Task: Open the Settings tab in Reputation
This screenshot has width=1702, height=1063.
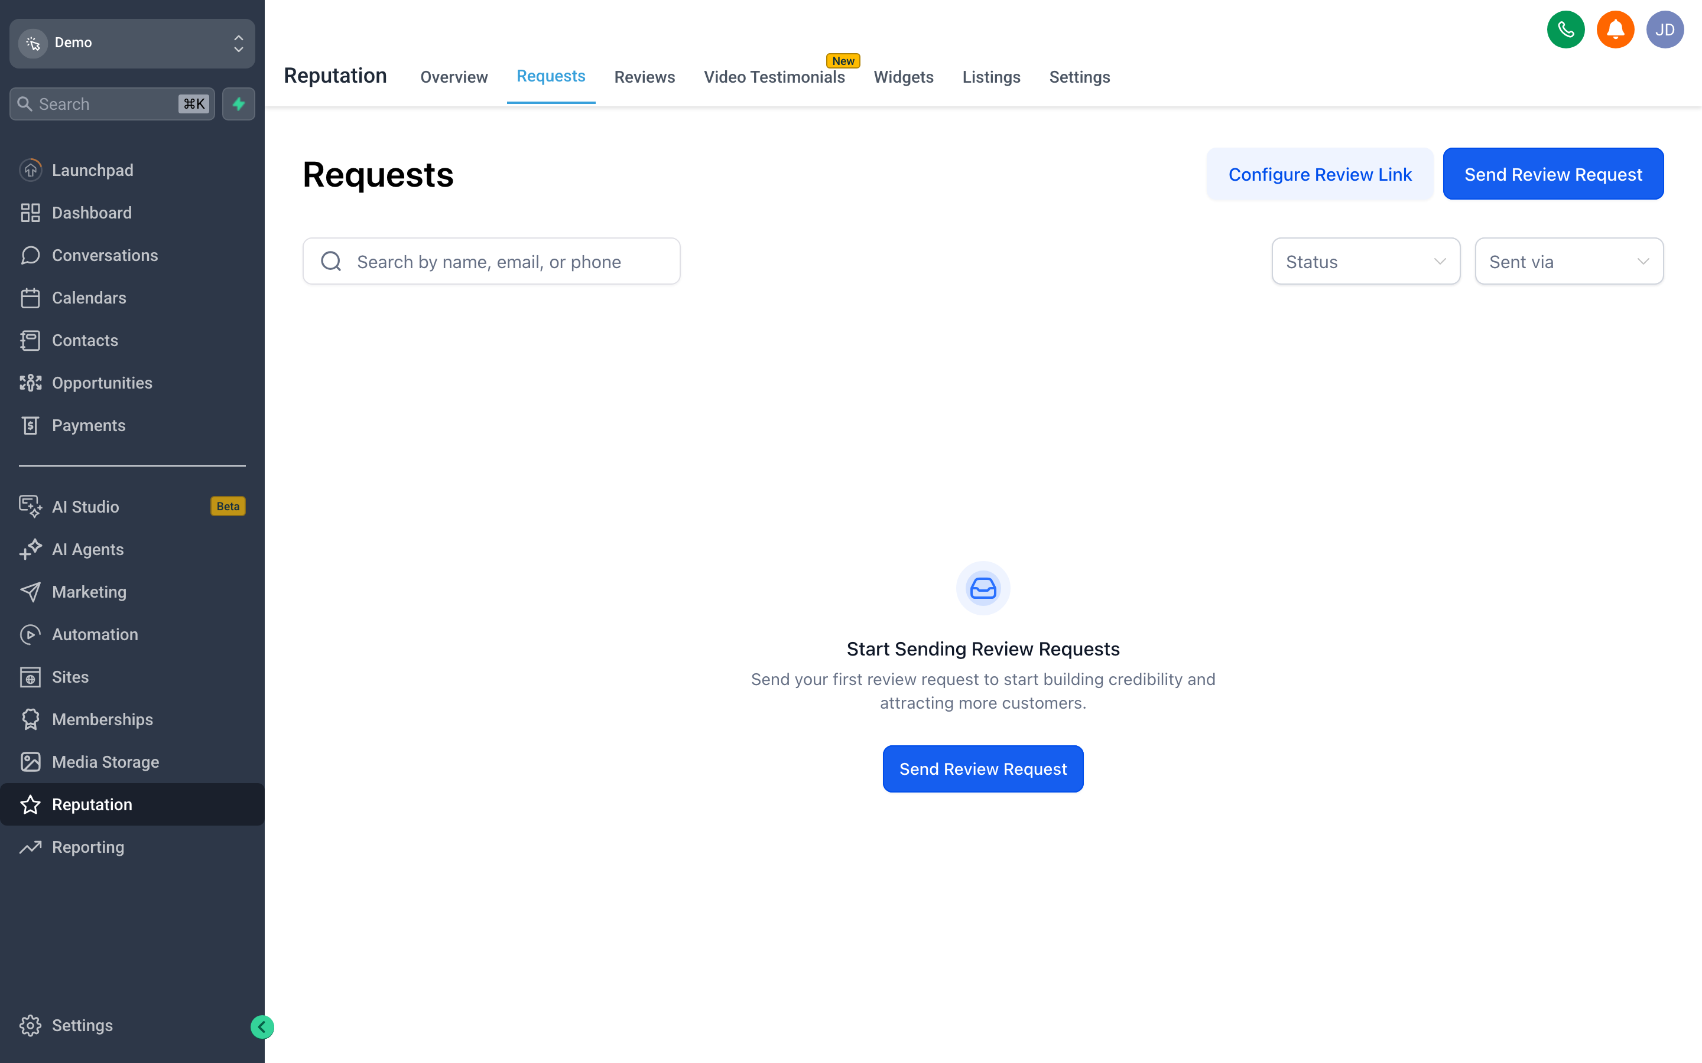Action: (1079, 77)
